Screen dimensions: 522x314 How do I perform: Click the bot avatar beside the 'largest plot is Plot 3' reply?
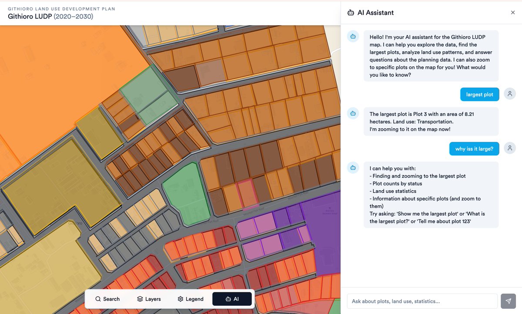(x=353, y=113)
